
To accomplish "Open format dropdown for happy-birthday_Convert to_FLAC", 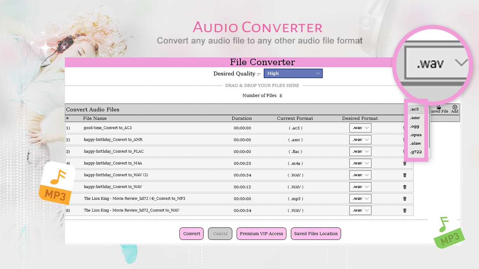I will [360, 152].
